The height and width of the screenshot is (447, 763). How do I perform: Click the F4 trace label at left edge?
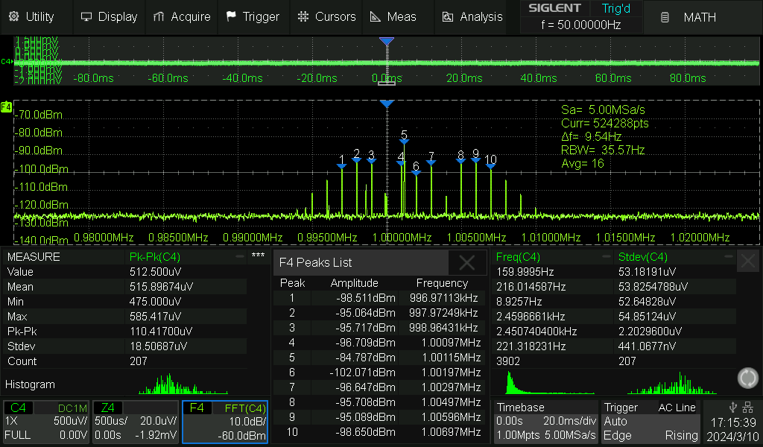(6, 108)
